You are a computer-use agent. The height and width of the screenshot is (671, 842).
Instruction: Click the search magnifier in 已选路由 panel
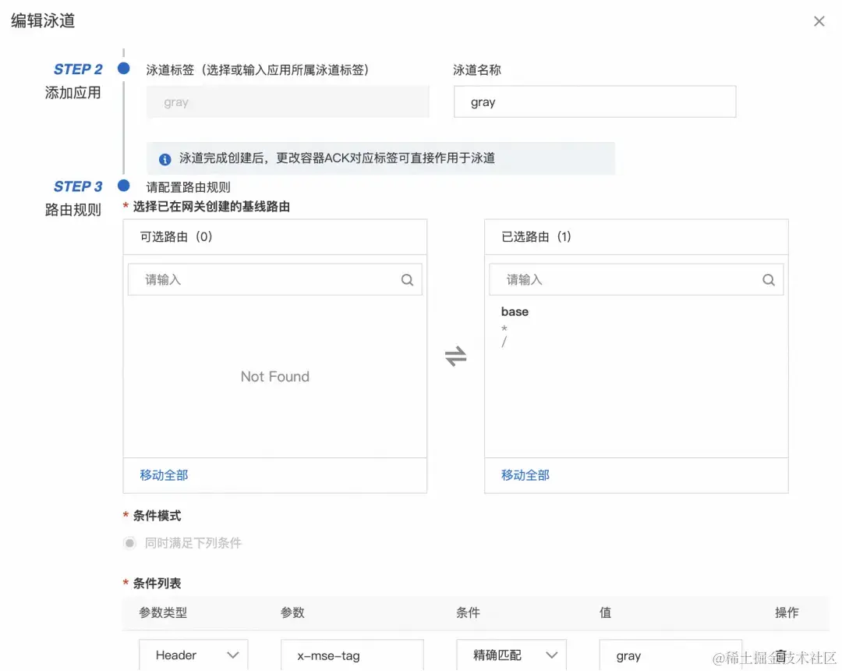(769, 279)
